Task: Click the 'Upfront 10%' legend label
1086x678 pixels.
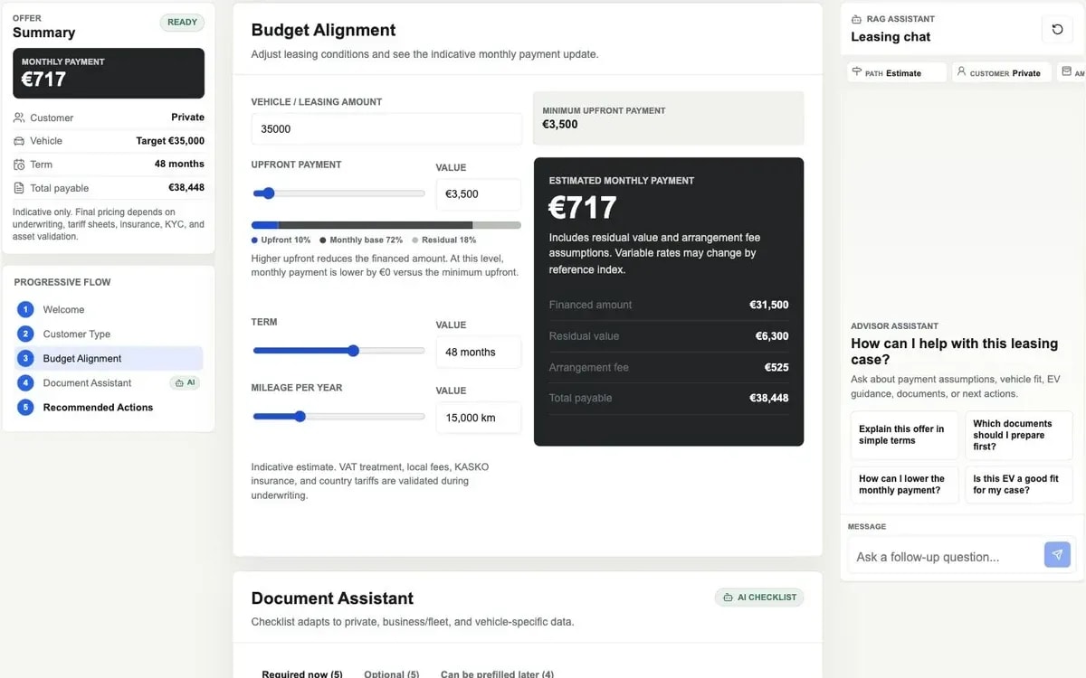Action: [281, 240]
